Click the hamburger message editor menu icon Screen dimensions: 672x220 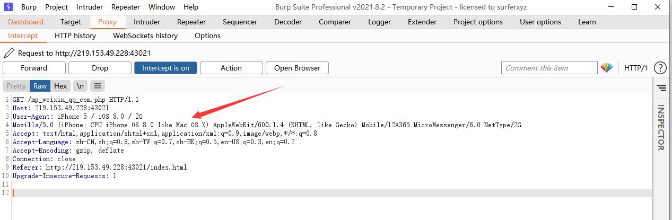pyautogui.click(x=98, y=86)
